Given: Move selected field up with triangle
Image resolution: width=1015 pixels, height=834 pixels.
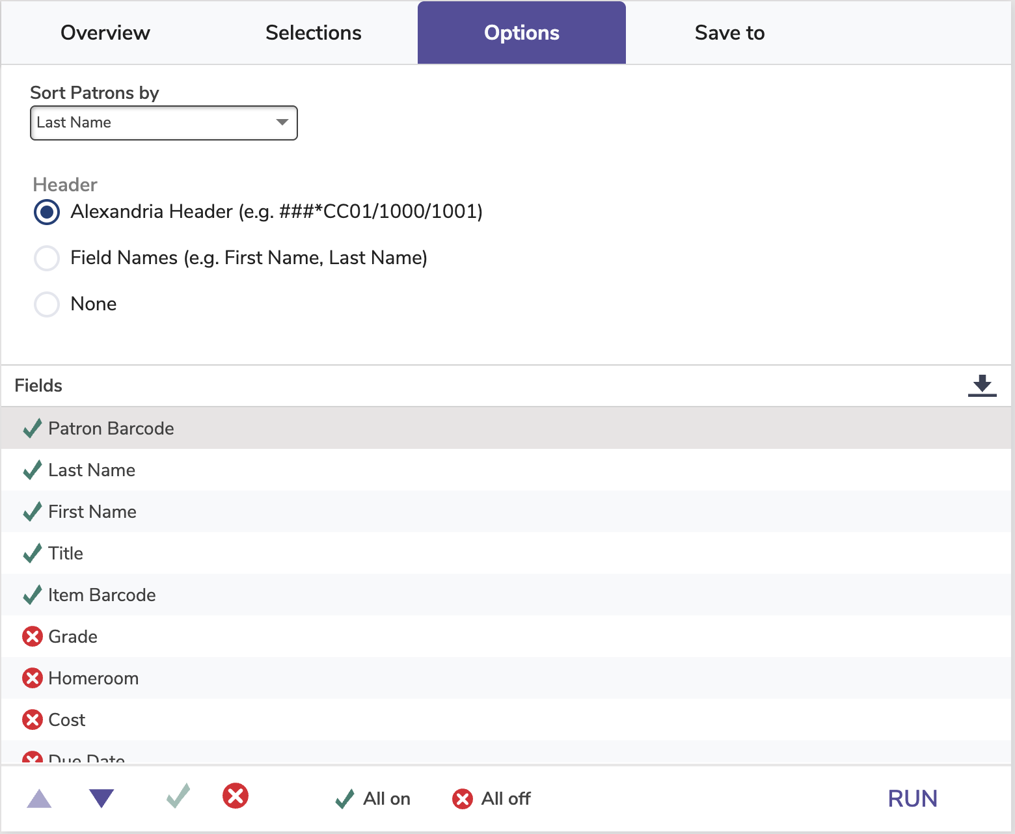Looking at the screenshot, I should pos(39,798).
